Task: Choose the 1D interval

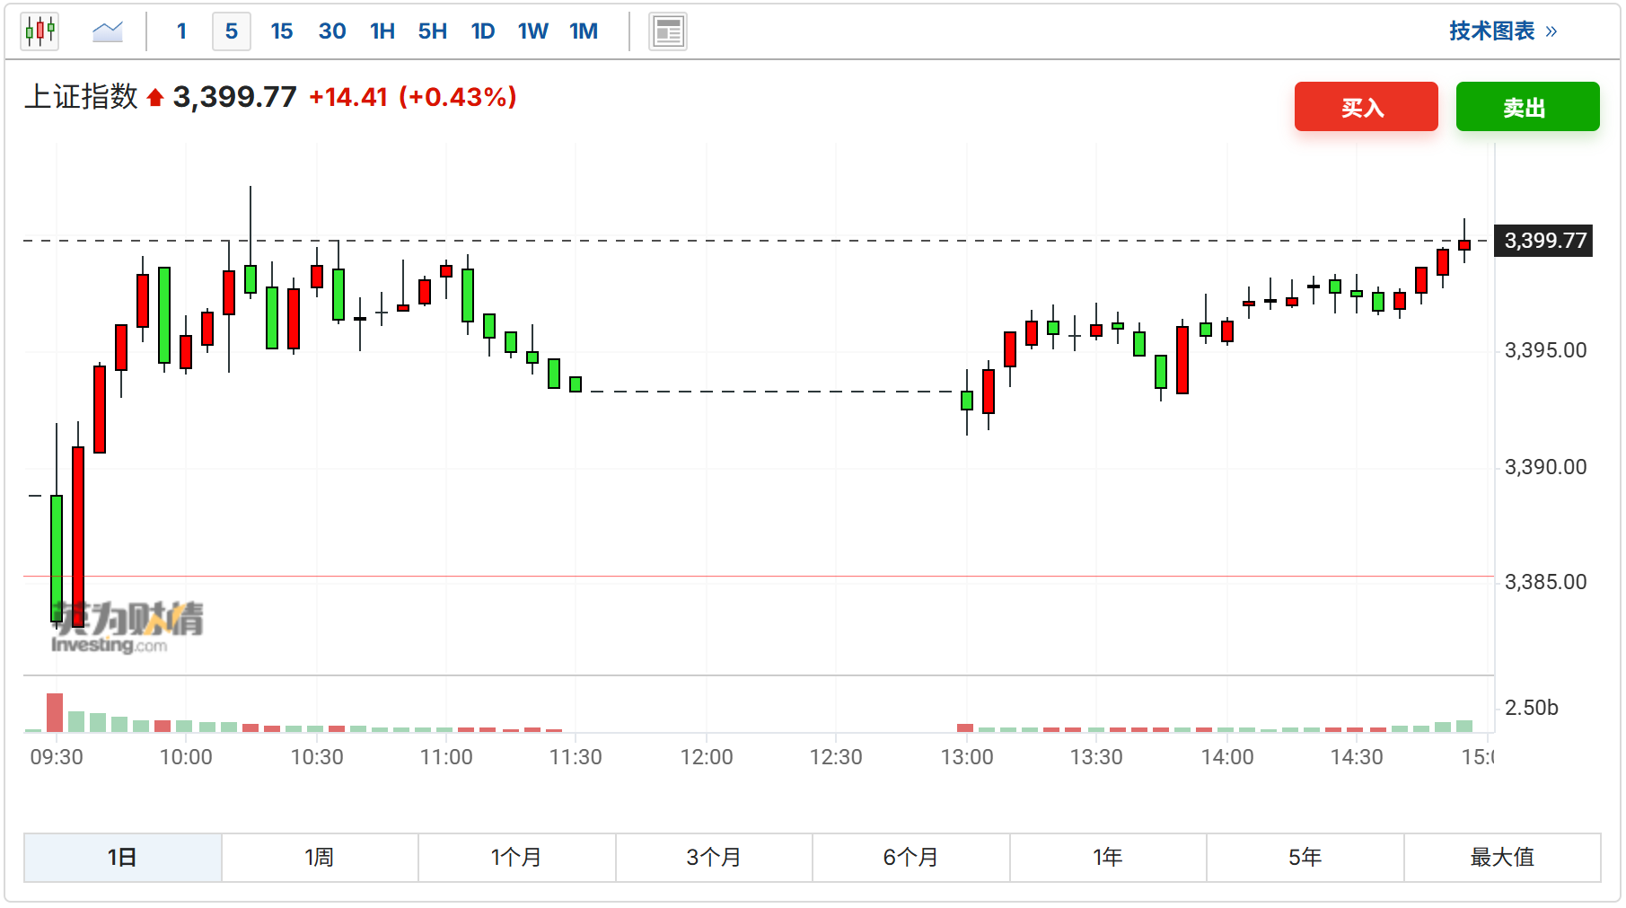Action: pyautogui.click(x=483, y=31)
